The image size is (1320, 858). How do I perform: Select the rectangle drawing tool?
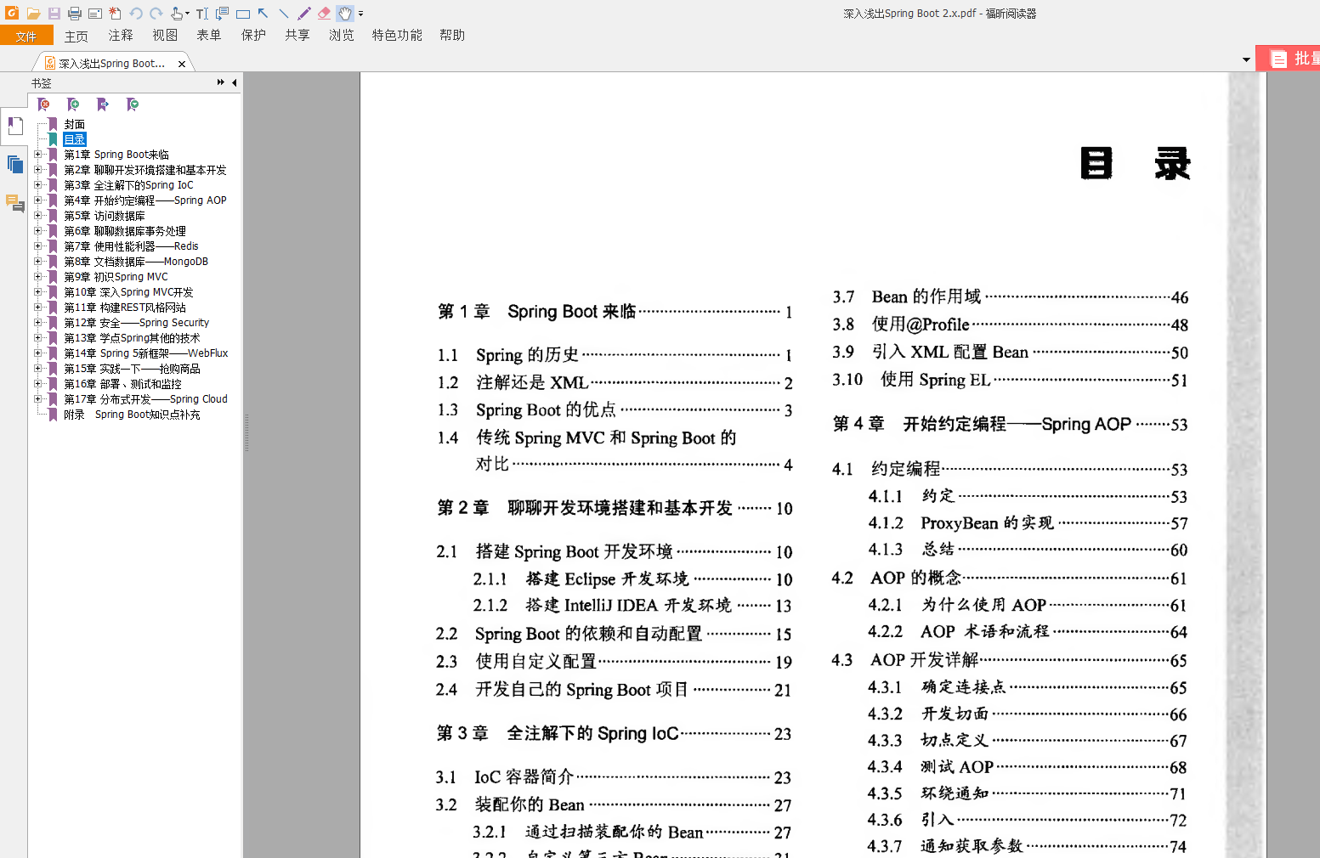(243, 14)
